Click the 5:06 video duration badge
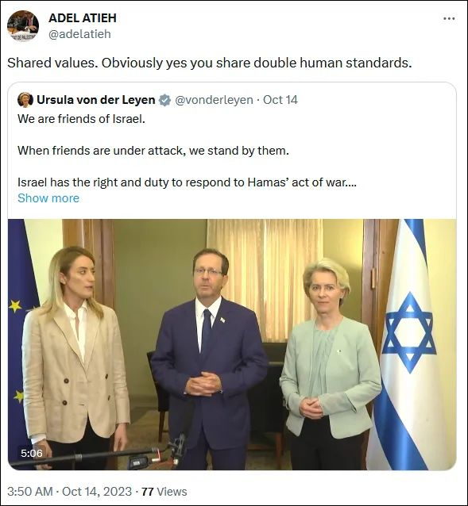 31,454
